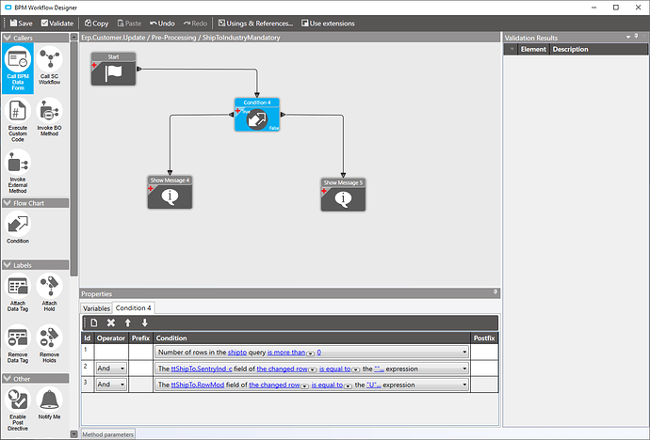Image resolution: width=650 pixels, height=440 pixels.
Task: Click 'is equal to' link in row 3
Action: (328, 385)
